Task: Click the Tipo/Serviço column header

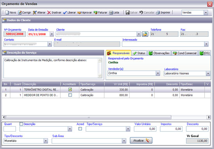Action: coord(92,84)
